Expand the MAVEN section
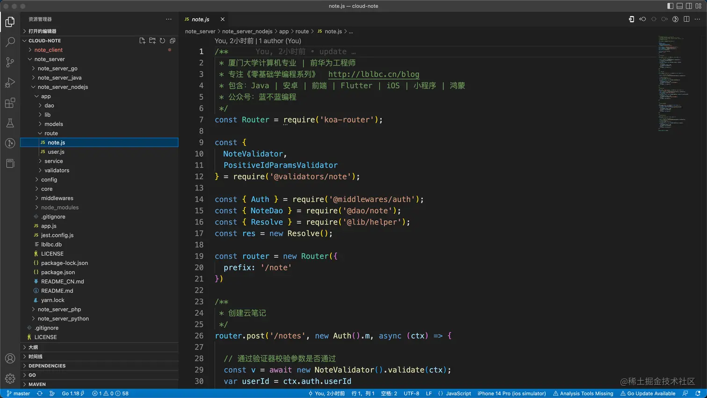707x398 pixels. tap(99, 384)
